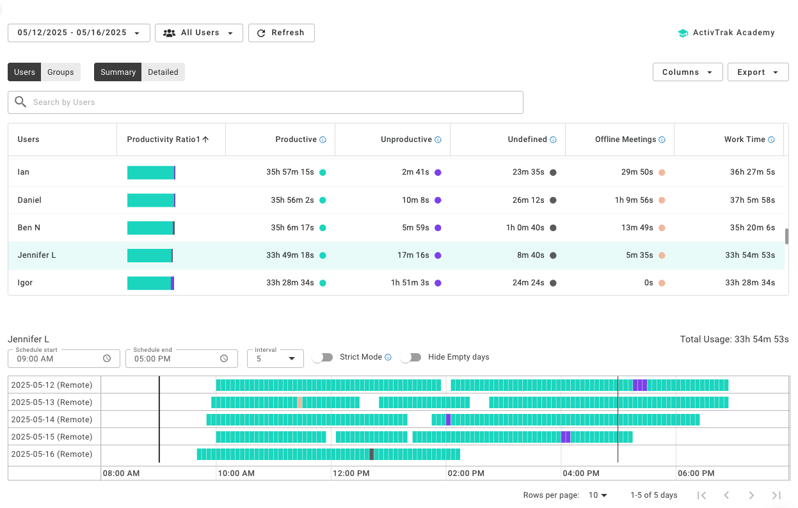
Task: Click the 2025-05-15 (Remote) row label
Action: [x=52, y=437]
